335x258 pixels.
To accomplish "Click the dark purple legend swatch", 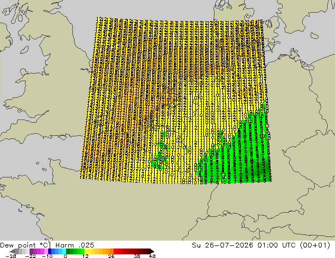I will pyautogui.click(x=31, y=251).
